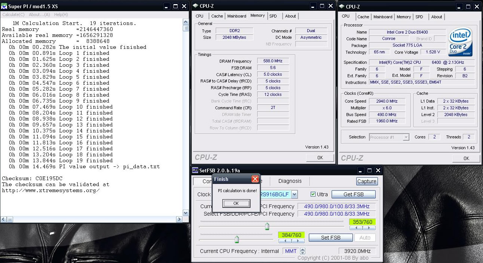483x263 pixels.
Task: Open About tab in the CPU-Z Memory window
Action: click(290, 16)
